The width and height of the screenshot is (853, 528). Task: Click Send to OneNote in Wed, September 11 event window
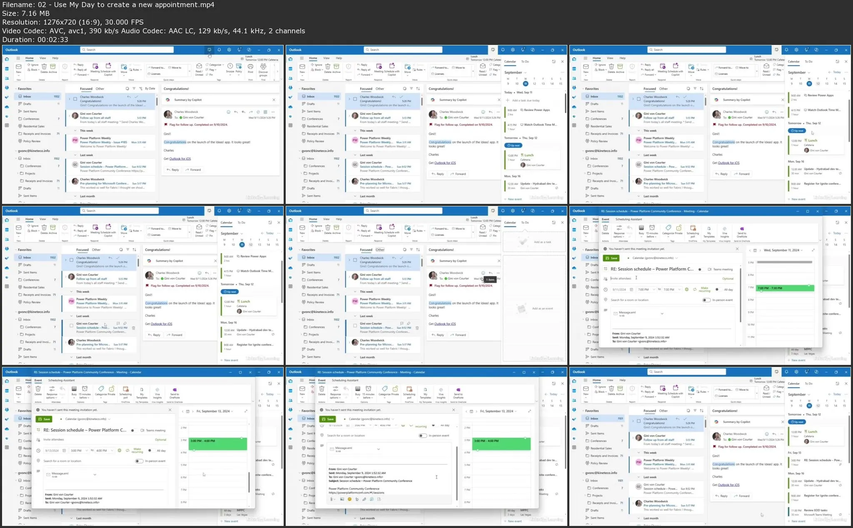[x=742, y=231]
